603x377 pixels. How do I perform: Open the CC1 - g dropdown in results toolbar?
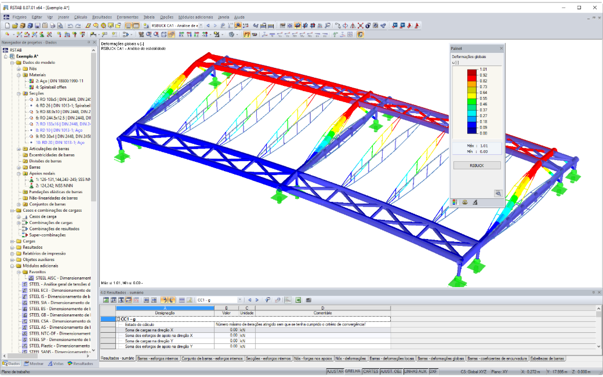(x=239, y=300)
